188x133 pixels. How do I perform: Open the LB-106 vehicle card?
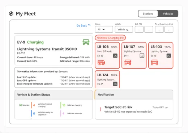tap(107, 55)
